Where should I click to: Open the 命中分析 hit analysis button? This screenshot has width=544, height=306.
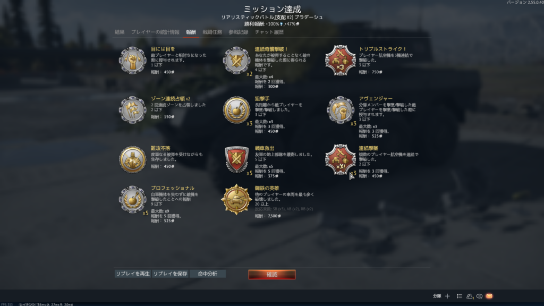click(x=208, y=274)
